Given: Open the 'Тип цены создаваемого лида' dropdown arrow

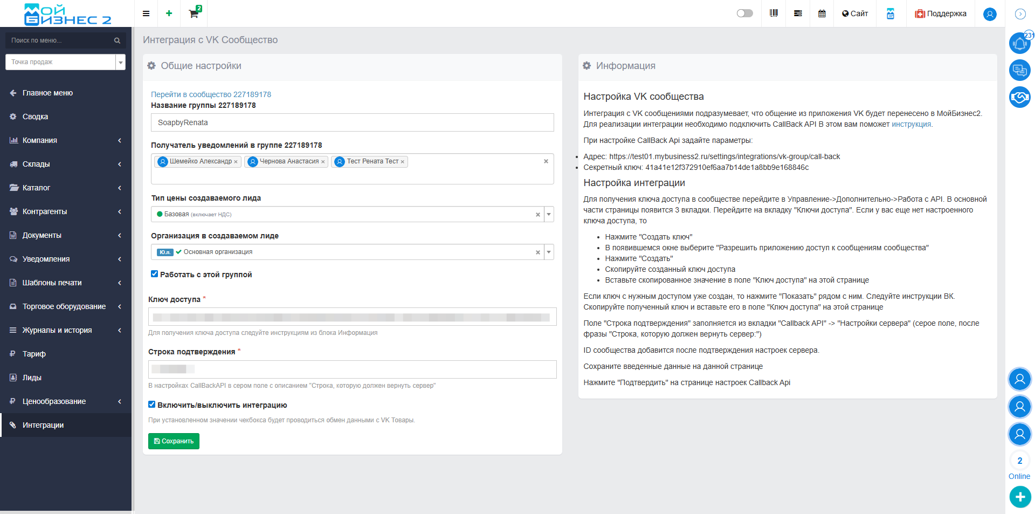Looking at the screenshot, I should pyautogui.click(x=549, y=214).
